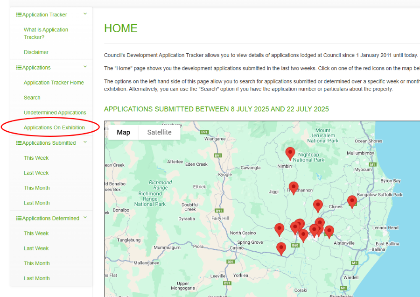Show applications determined This Month
This screenshot has height=297, width=420.
point(37,263)
